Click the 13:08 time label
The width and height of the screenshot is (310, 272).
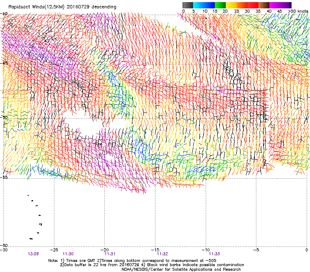coord(33,254)
